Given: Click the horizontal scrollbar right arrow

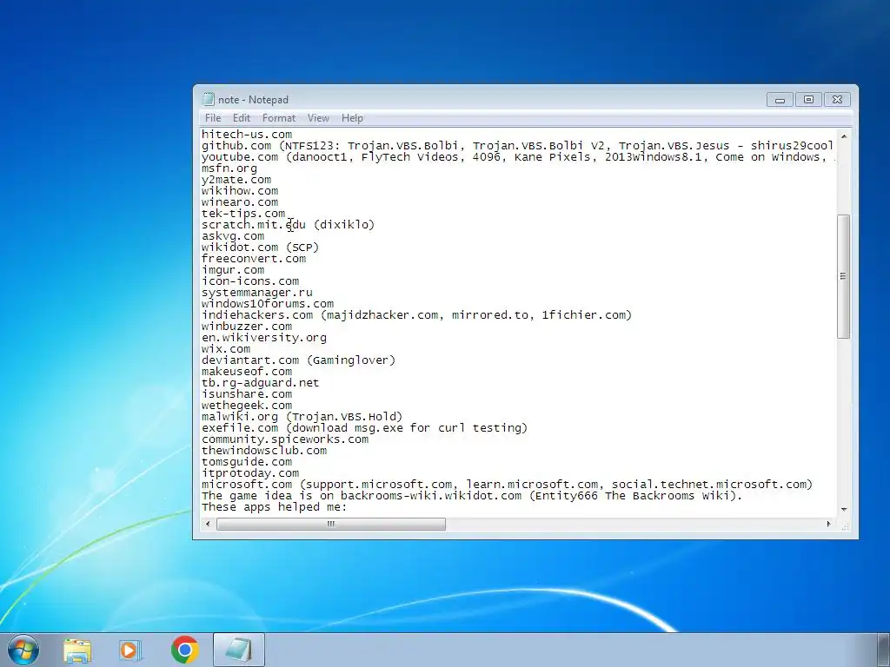Looking at the screenshot, I should pos(828,524).
